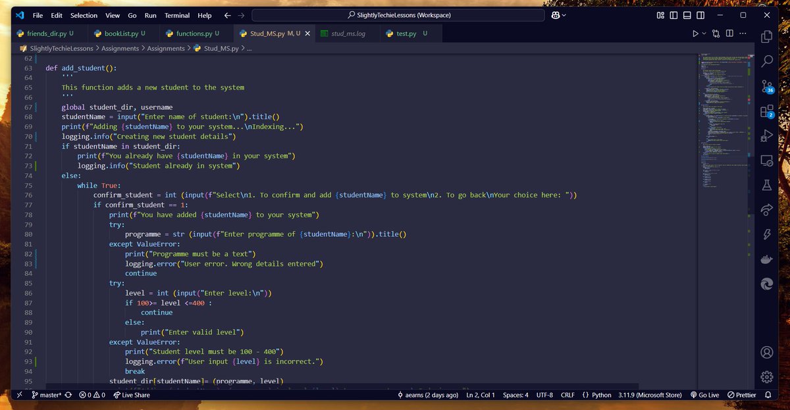790x410 pixels.
Task: Click the VS Code logo in the title bar
Action: coord(19,15)
